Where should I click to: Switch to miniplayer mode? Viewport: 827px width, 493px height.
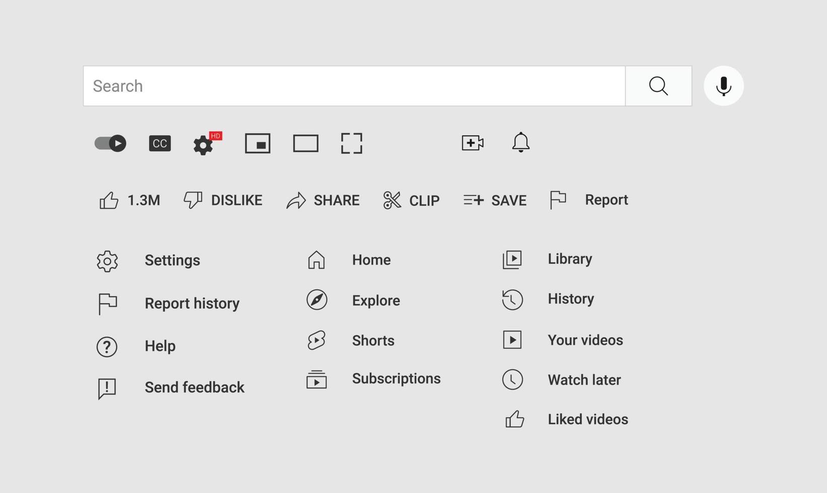coord(257,143)
